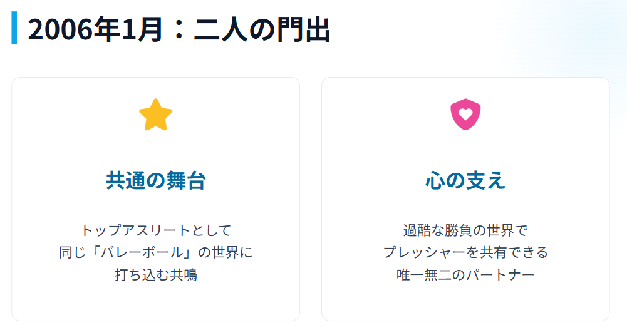Click the heading 2006年1月:二人の門出
The height and width of the screenshot is (335, 627).
click(179, 29)
